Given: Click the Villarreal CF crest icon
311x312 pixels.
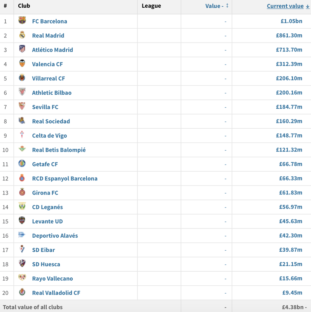Looking at the screenshot, I should point(22,78).
